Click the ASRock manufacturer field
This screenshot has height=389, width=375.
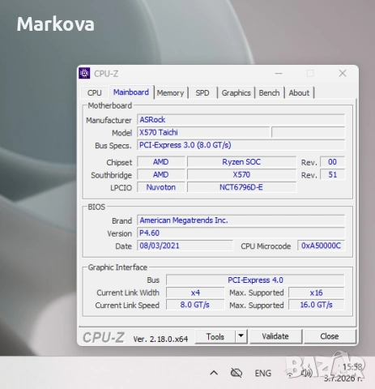pos(241,120)
